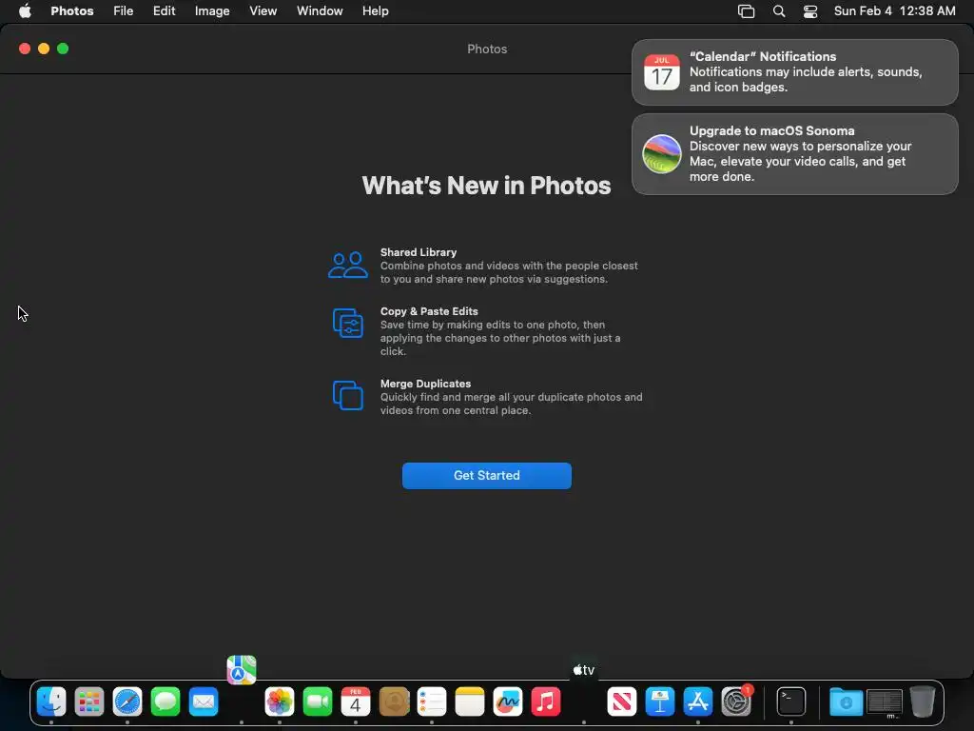Launch Safari from the Dock
This screenshot has width=974, height=731.
127,701
